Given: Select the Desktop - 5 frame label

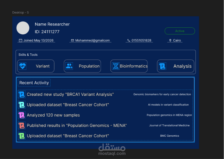Looking at the screenshot, I should tap(20, 13).
